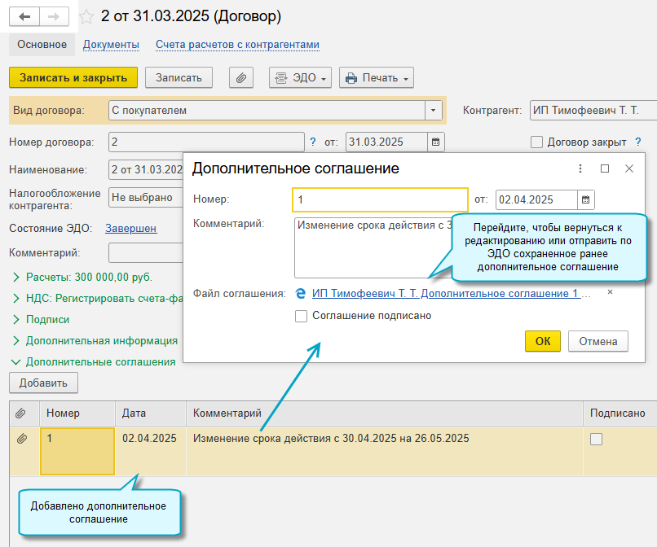The width and height of the screenshot is (657, 547).
Task: Open calendar picker for contract date
Action: tap(436, 142)
